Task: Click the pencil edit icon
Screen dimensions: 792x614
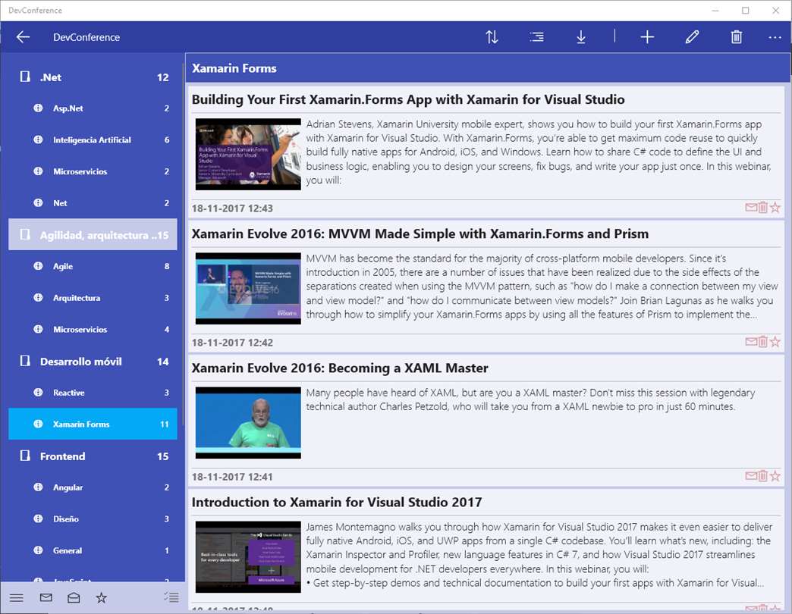Action: pyautogui.click(x=692, y=37)
